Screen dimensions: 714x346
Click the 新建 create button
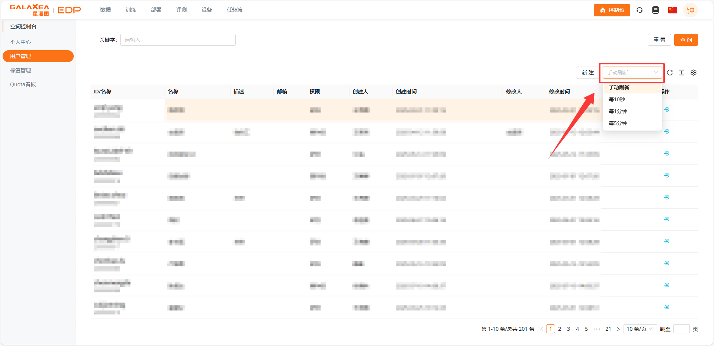click(587, 73)
